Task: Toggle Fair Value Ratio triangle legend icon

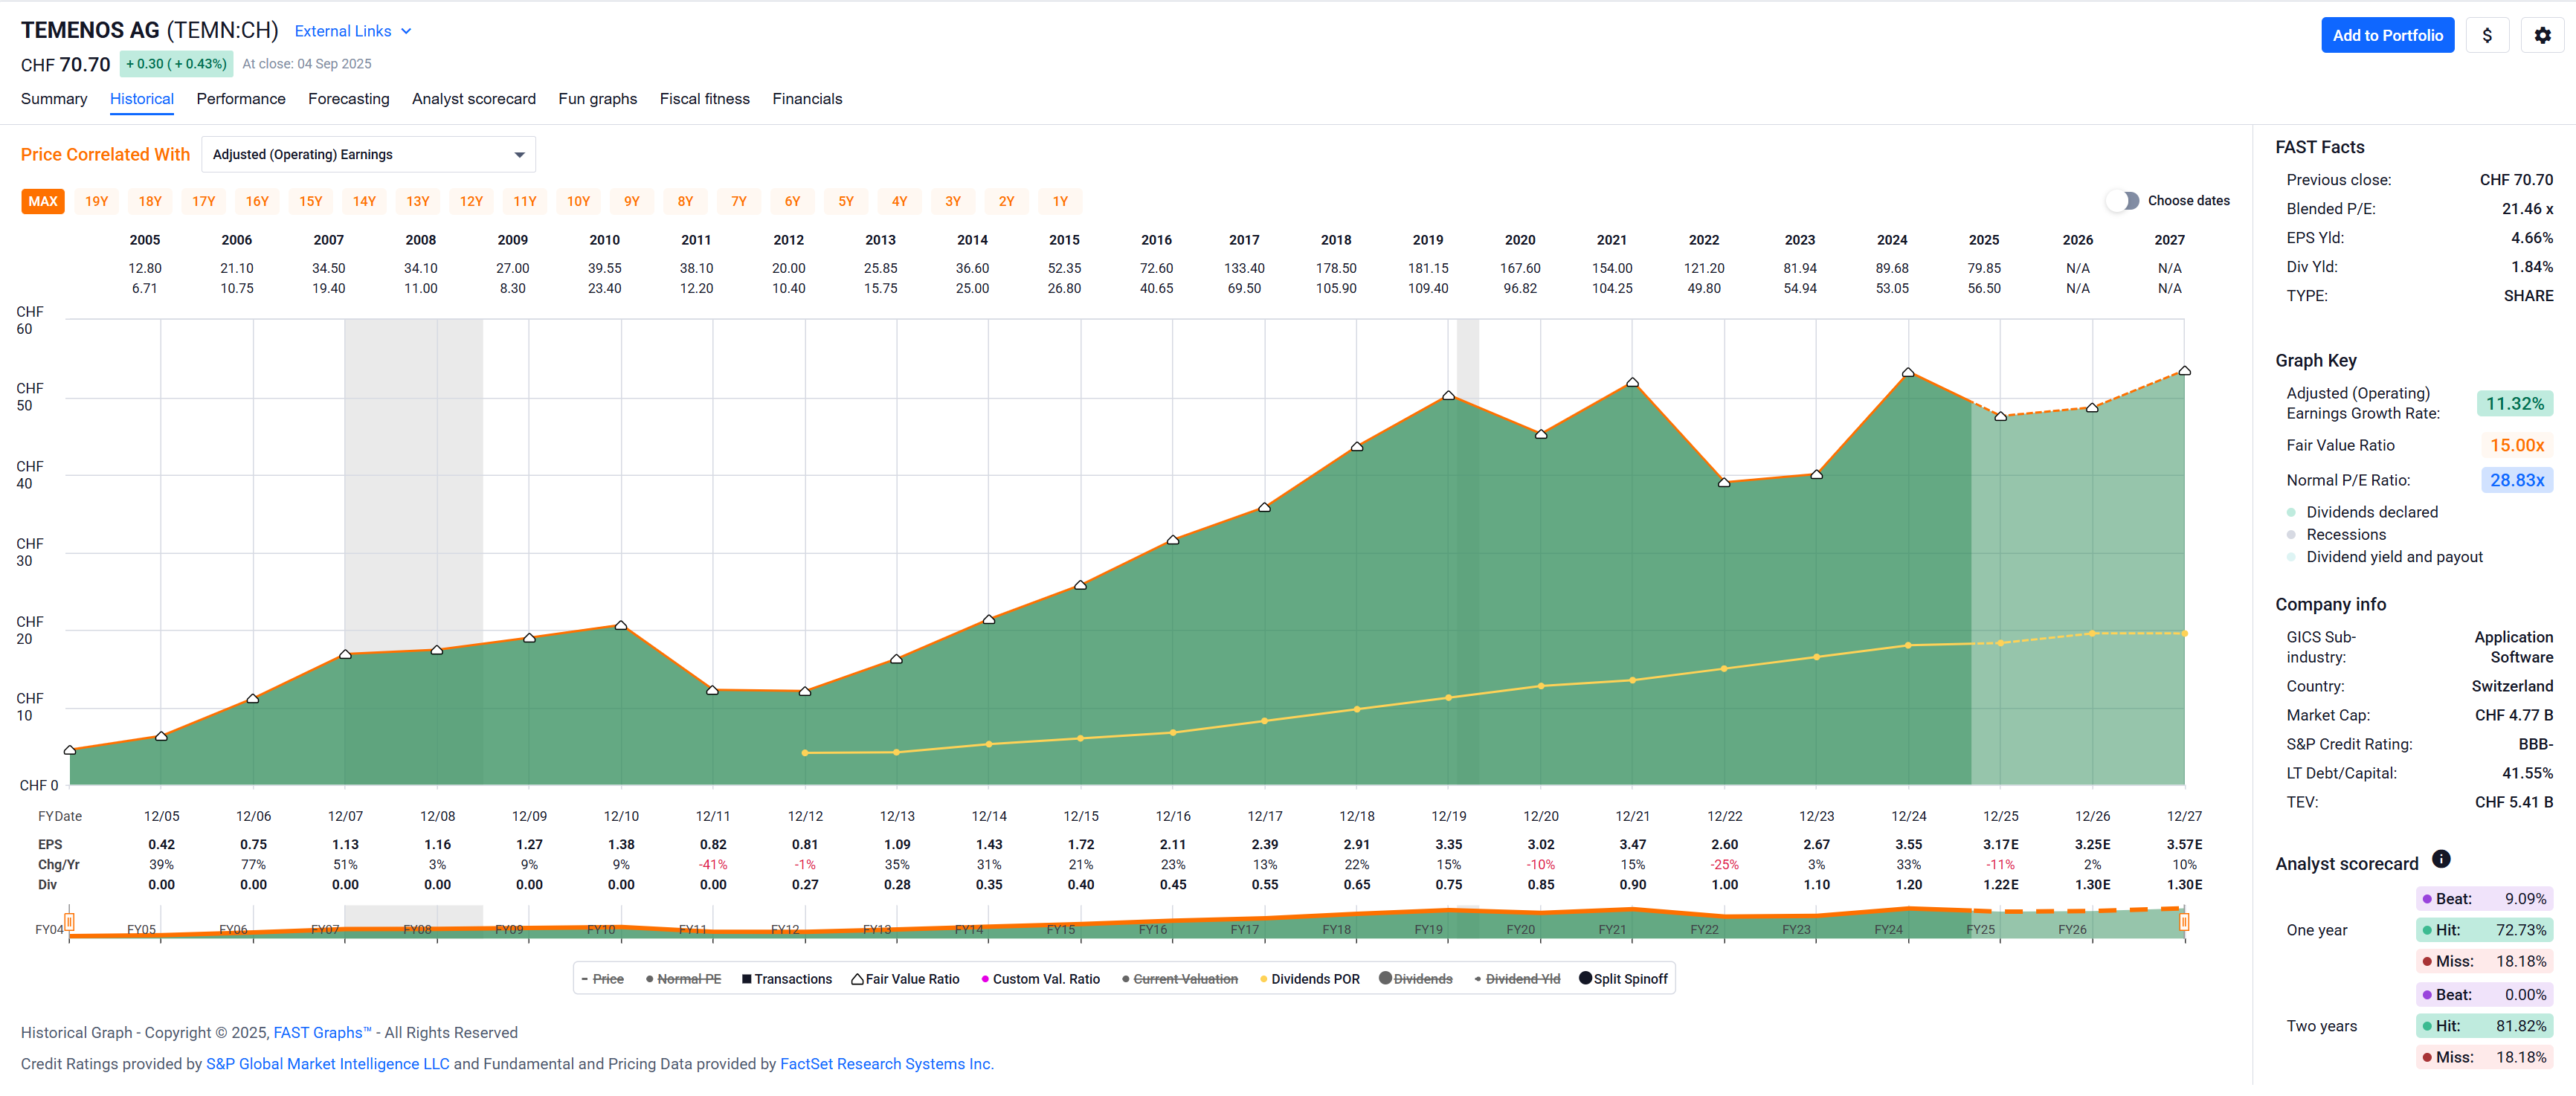Action: point(857,979)
